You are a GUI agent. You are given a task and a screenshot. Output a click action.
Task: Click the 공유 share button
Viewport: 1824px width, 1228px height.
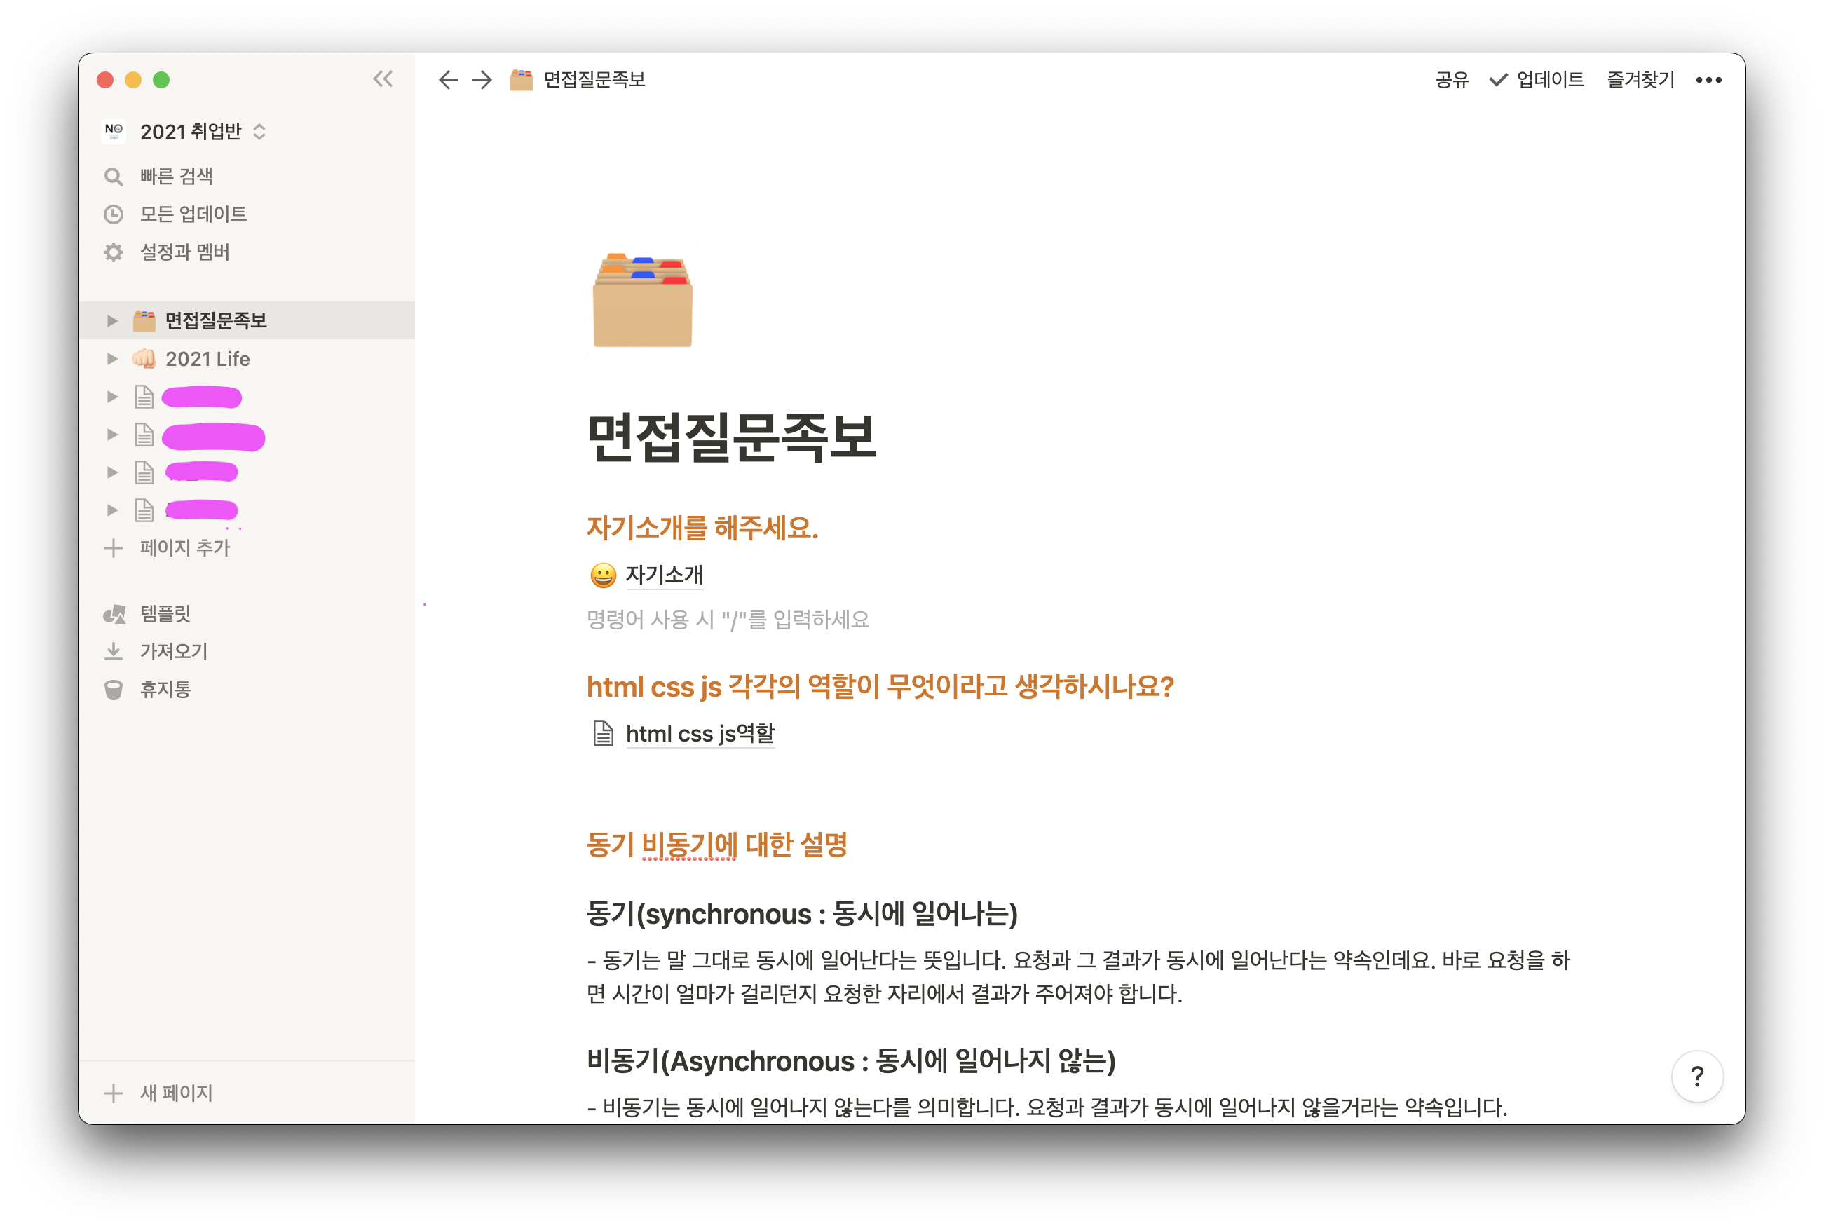click(x=1451, y=80)
